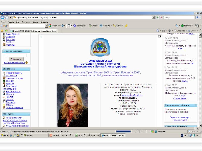The height and width of the screenshot is (151, 202).
Task: Open the Назначить роли link
Action: coord(14,78)
